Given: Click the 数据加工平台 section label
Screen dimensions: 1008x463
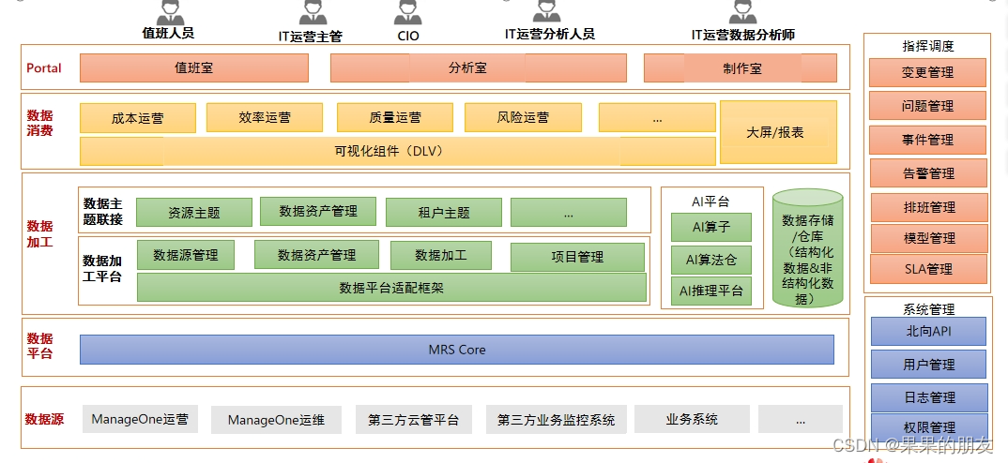Looking at the screenshot, I should pyautogui.click(x=103, y=268).
